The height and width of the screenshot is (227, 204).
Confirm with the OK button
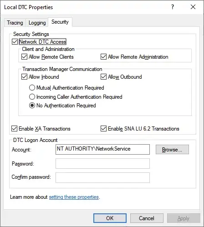[x=110, y=218]
